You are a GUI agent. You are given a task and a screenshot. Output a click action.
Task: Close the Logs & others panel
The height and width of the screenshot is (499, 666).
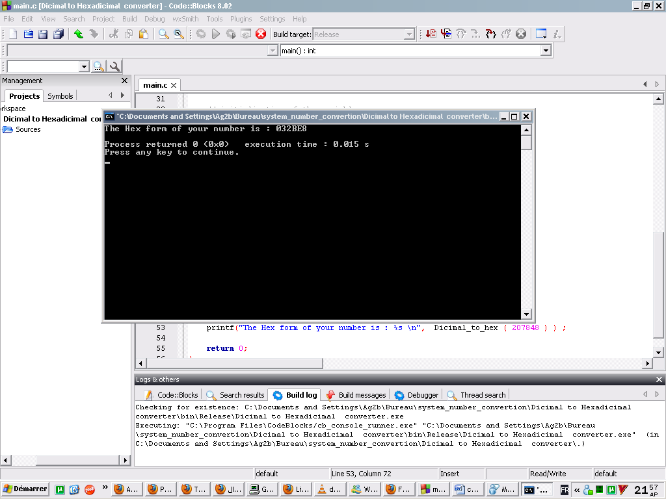[x=659, y=379]
